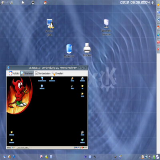Click the KDE sphere icon in bottom-right corner
The width and height of the screenshot is (160, 160).
(158, 157)
